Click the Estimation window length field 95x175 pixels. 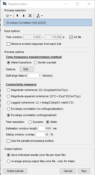click(45, 128)
